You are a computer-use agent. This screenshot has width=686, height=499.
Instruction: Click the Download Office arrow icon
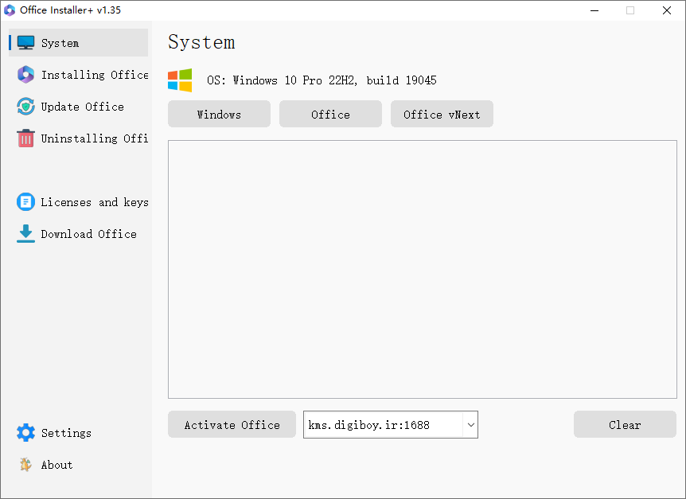click(x=25, y=233)
